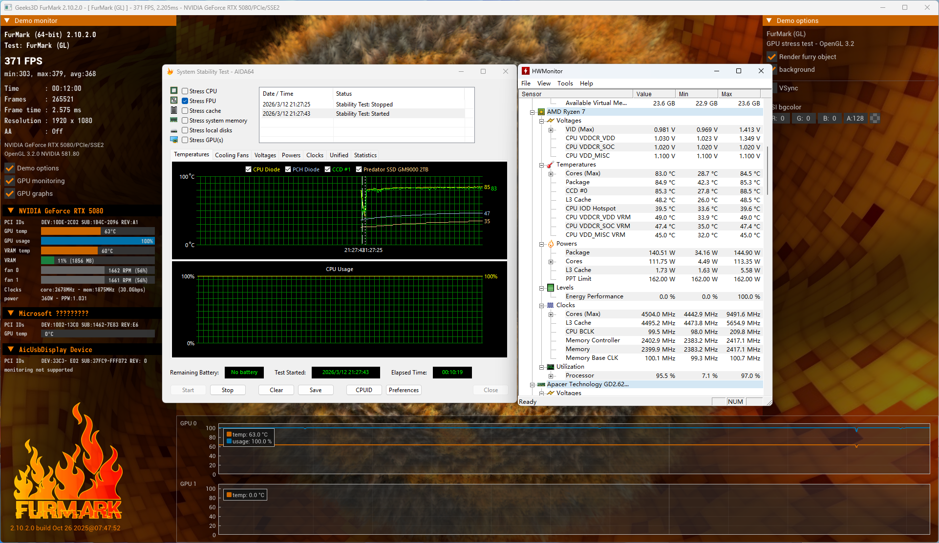Uncheck the Stress FPU option

pos(185,101)
